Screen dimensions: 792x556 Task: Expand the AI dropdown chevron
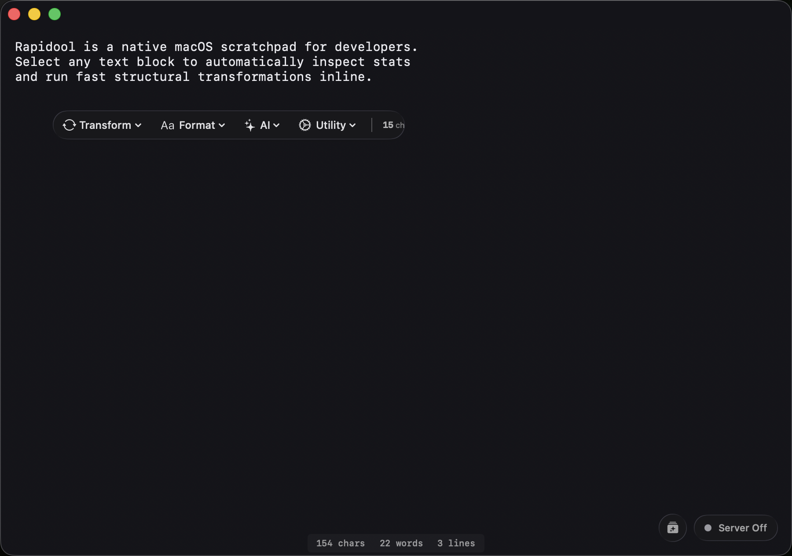(276, 125)
